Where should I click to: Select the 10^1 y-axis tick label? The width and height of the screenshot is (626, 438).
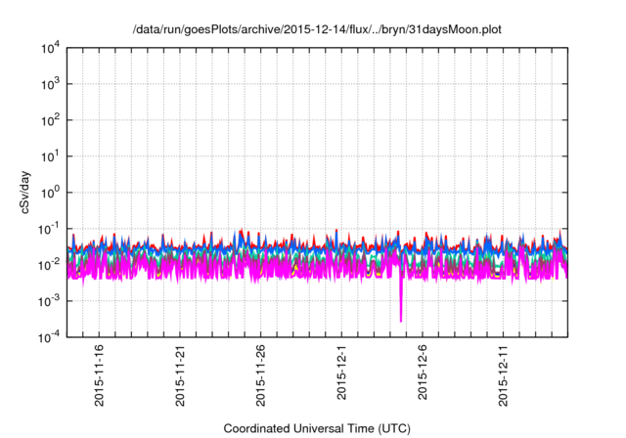pos(49,156)
